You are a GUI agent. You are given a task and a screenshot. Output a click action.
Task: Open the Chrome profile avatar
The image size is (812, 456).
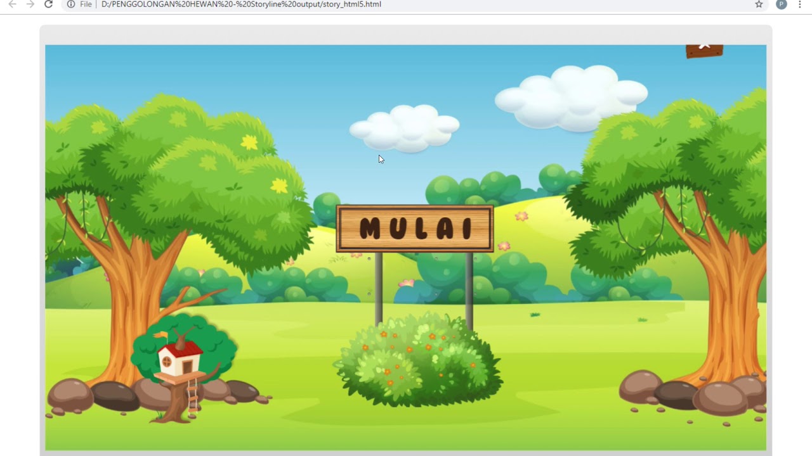point(782,4)
